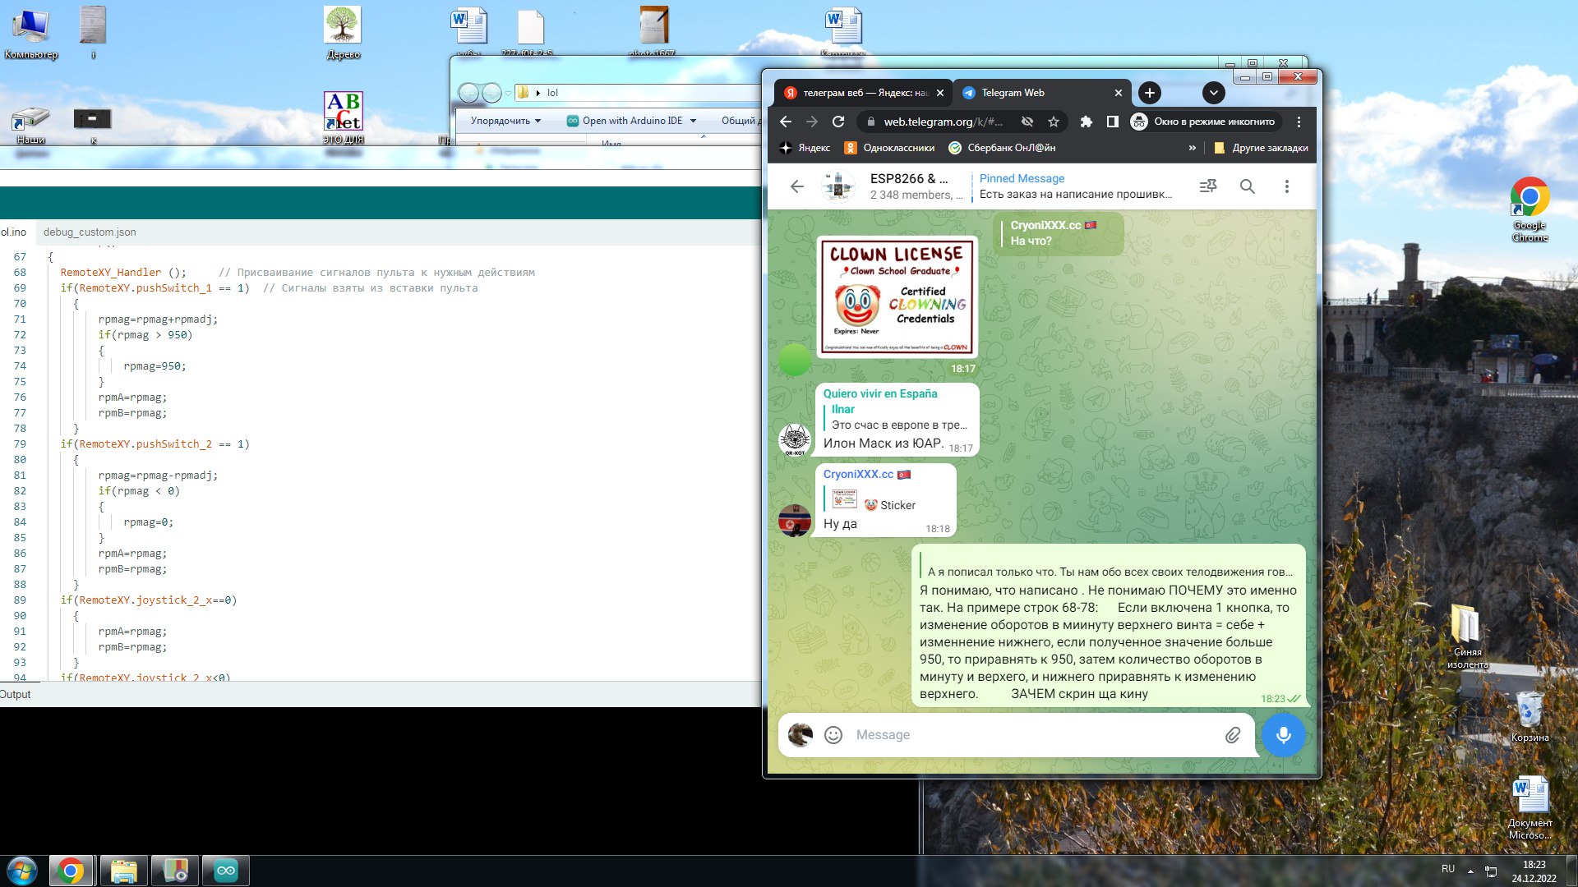The image size is (1578, 887).
Task: Click the paperclip attach file icon
Action: [x=1232, y=735]
